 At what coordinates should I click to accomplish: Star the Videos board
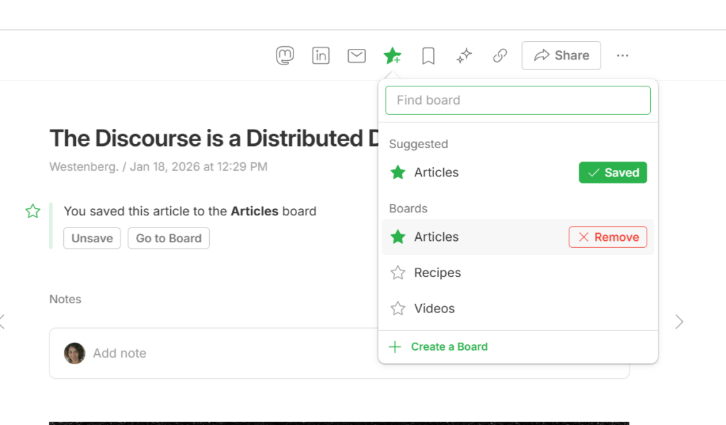pyautogui.click(x=397, y=308)
